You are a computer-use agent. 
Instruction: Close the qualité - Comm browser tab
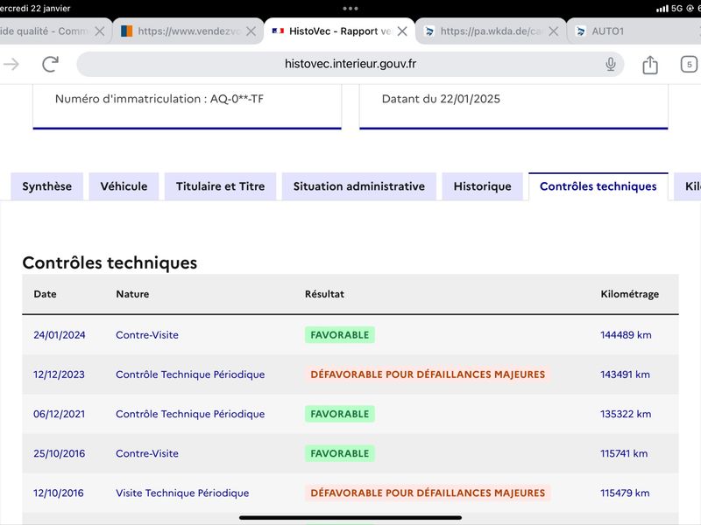(100, 31)
